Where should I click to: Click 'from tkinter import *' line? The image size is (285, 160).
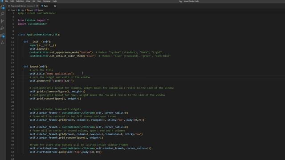(33, 20)
